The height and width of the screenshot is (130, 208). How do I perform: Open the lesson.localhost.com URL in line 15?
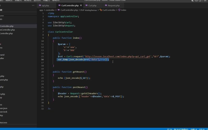(x=118, y=56)
